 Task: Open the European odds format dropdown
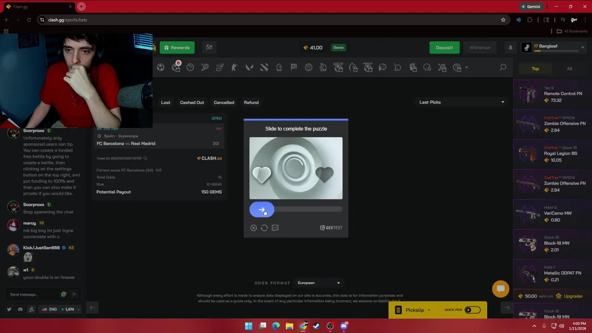pyautogui.click(x=318, y=283)
